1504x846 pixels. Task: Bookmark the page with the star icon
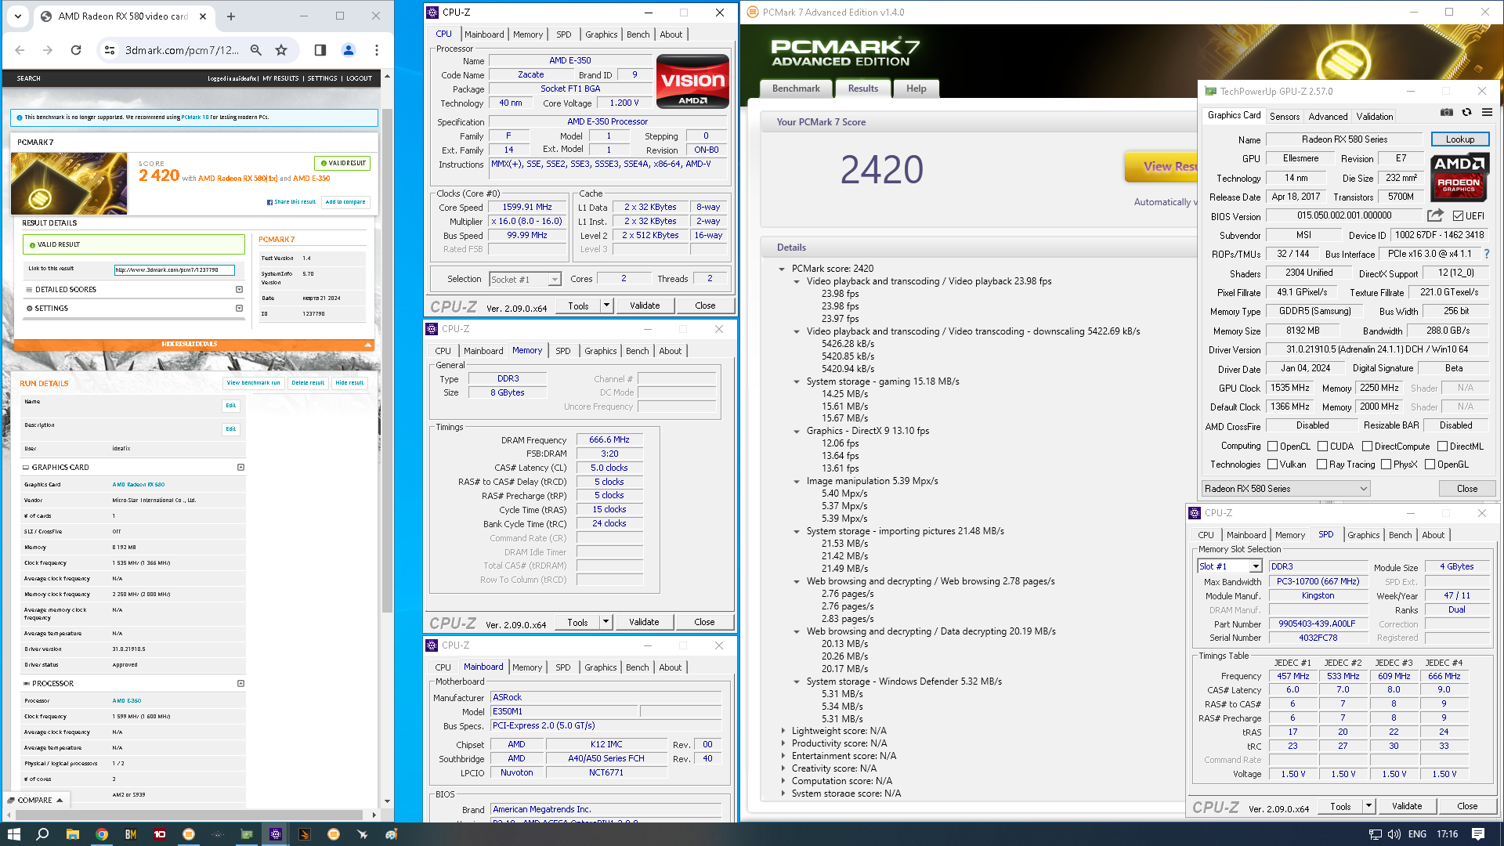click(281, 50)
